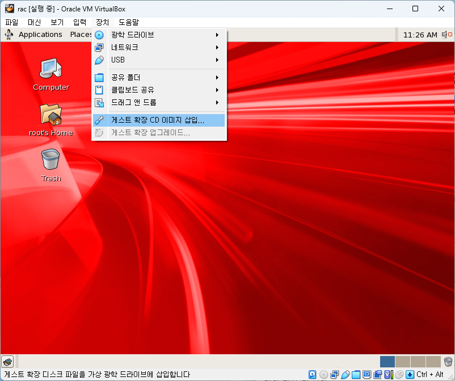The height and width of the screenshot is (381, 455).
Task: Switch to second workspace in switcher
Action: click(x=402, y=362)
